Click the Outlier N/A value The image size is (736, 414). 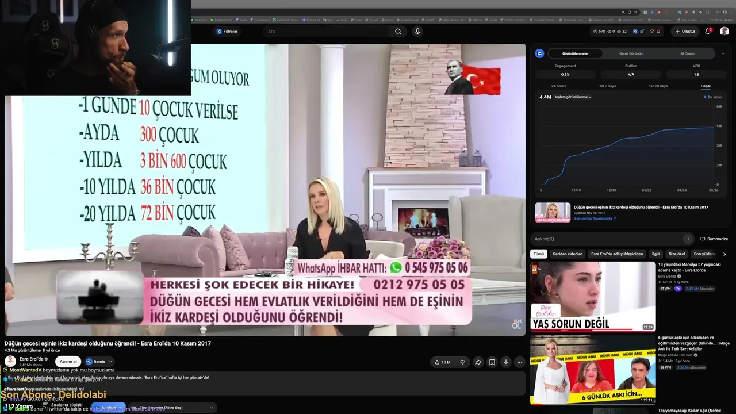point(631,75)
